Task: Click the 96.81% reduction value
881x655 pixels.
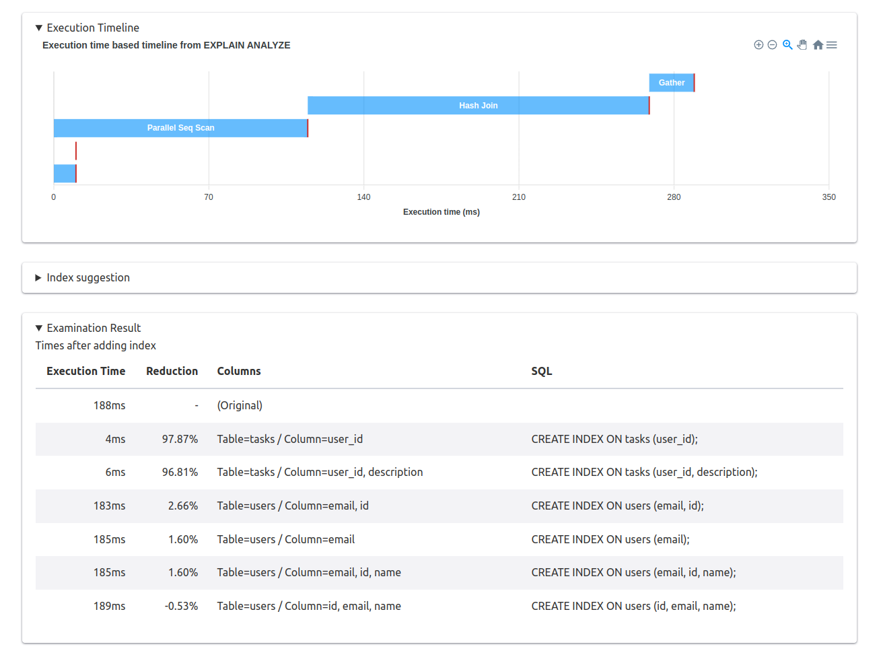Action: pyautogui.click(x=180, y=472)
